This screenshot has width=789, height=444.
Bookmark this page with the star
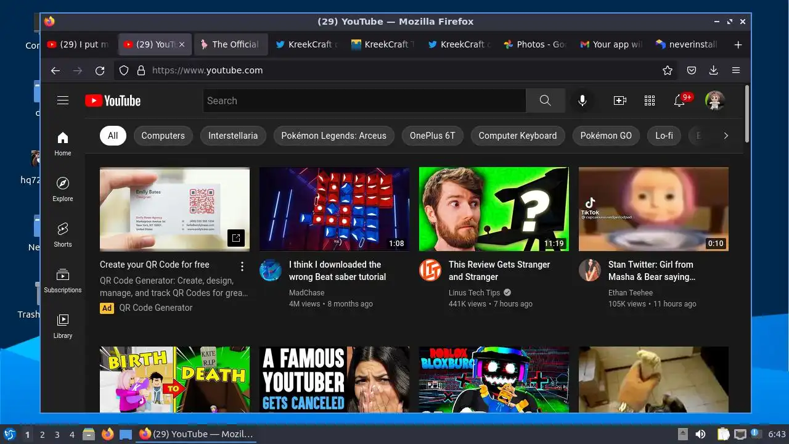pyautogui.click(x=668, y=70)
